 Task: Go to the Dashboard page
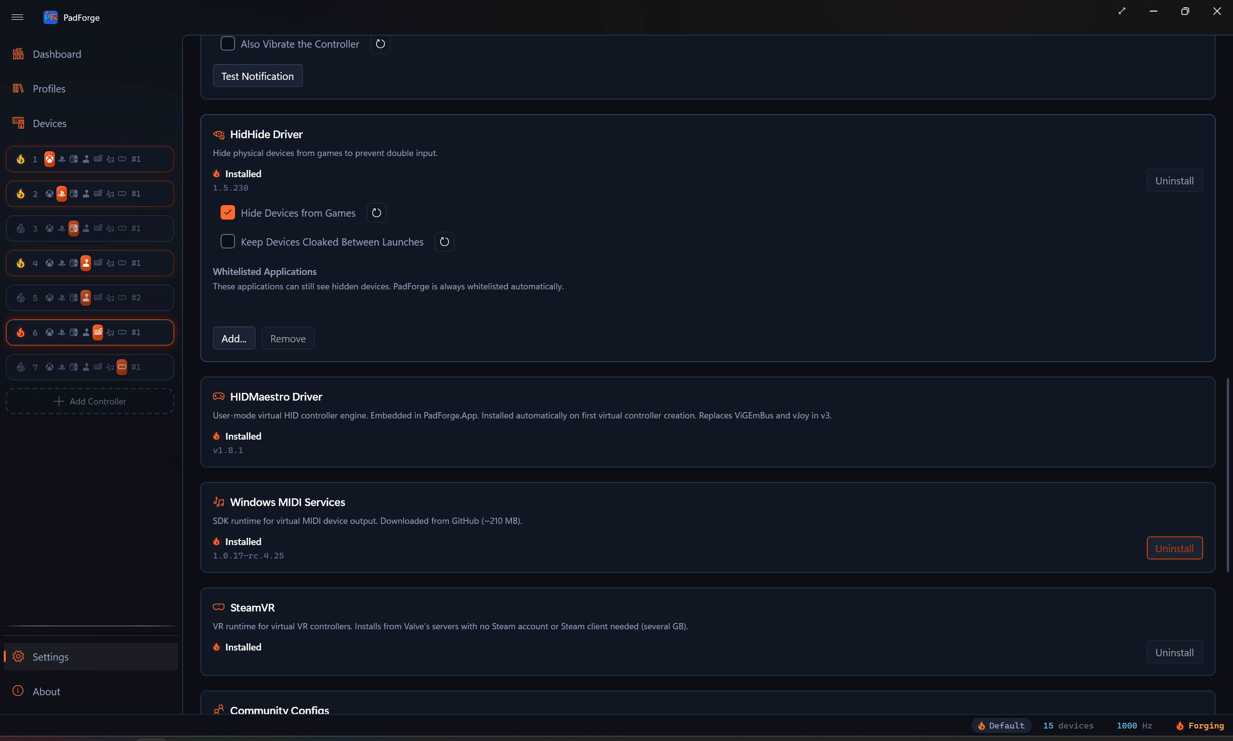91,54
